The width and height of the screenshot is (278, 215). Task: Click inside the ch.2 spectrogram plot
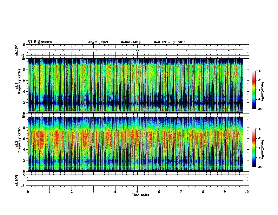(135, 144)
